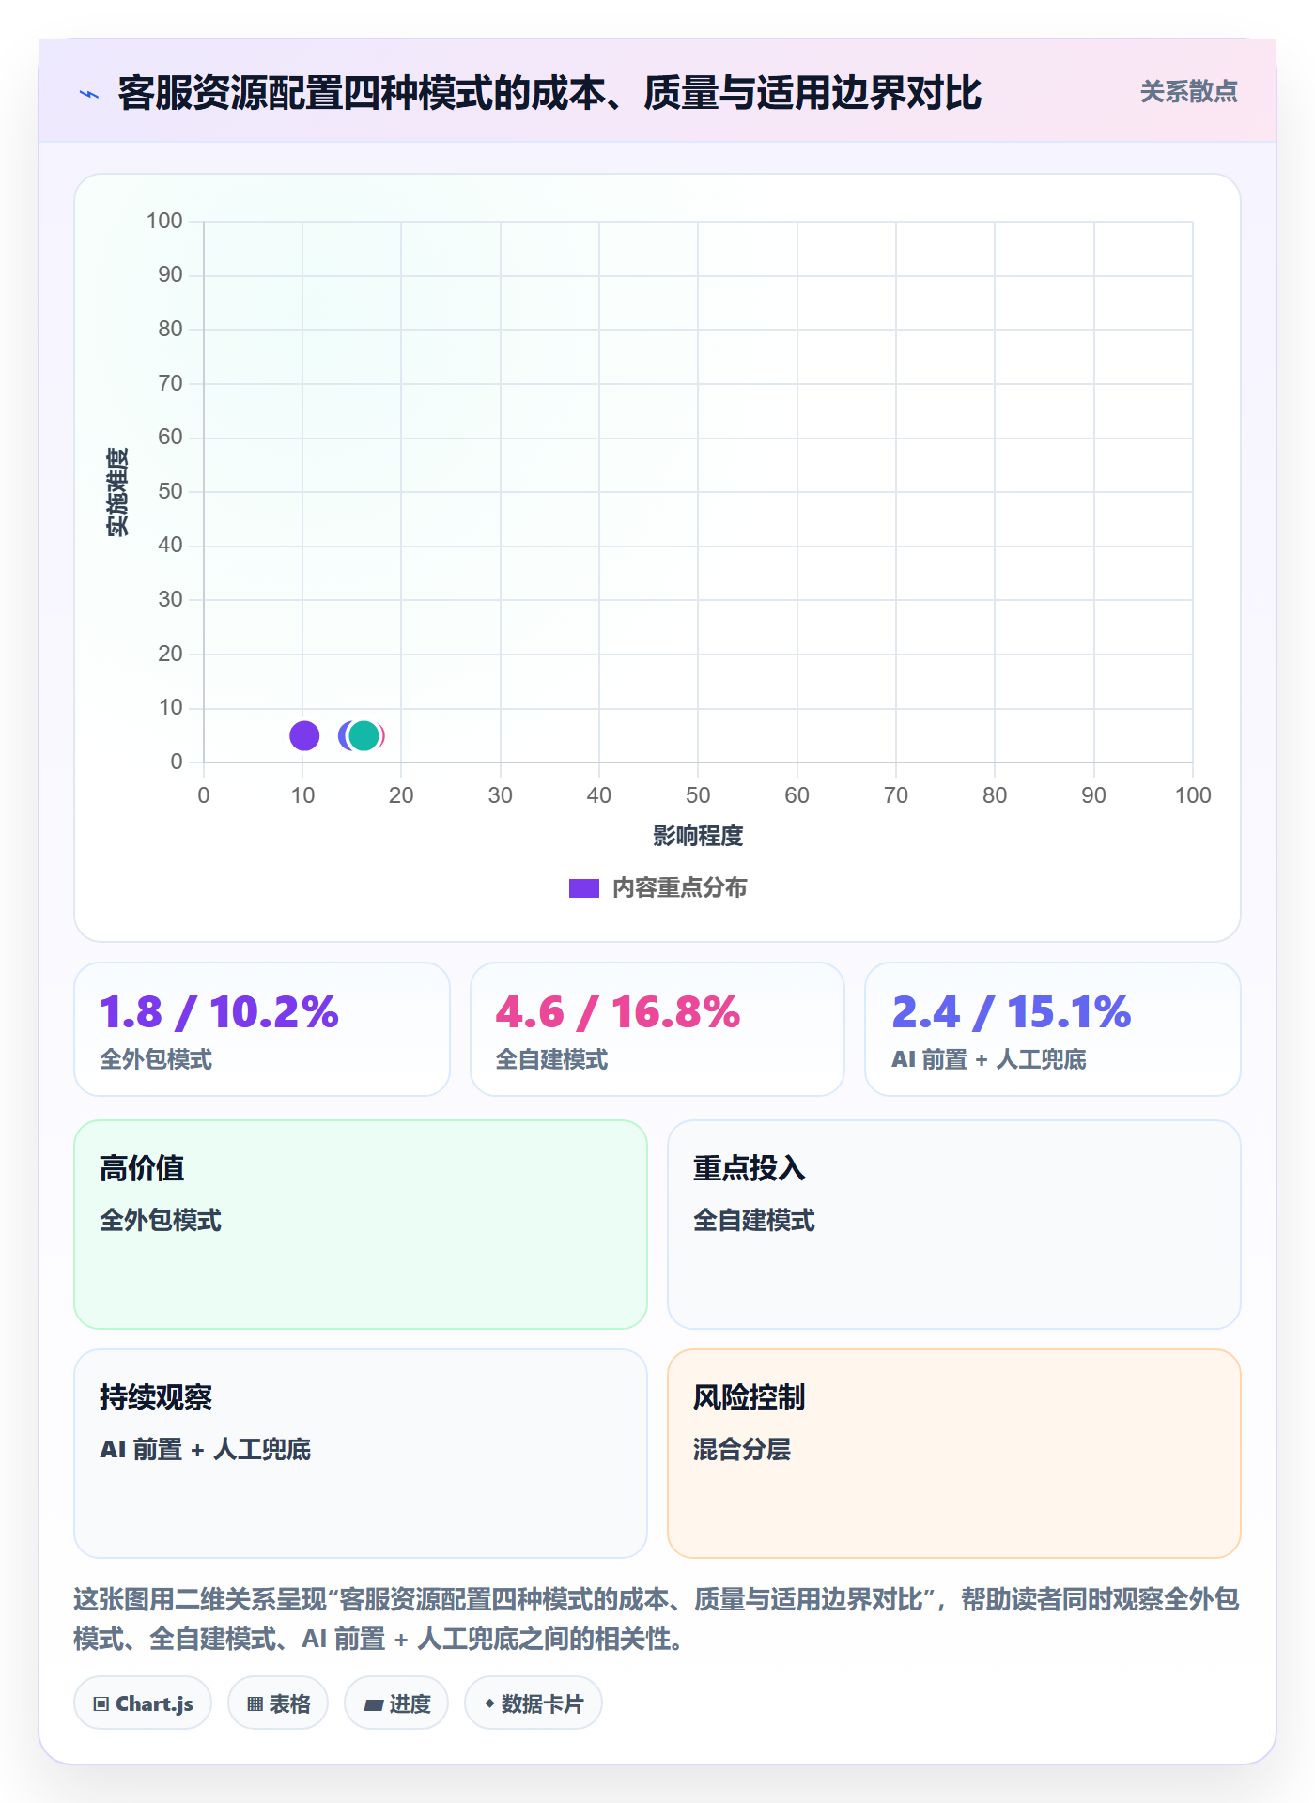The height and width of the screenshot is (1803, 1315).
Task: Select the 高价值 quadrant card
Action: tap(361, 1225)
